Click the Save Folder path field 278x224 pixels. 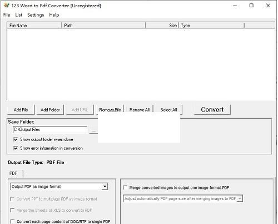point(50,130)
